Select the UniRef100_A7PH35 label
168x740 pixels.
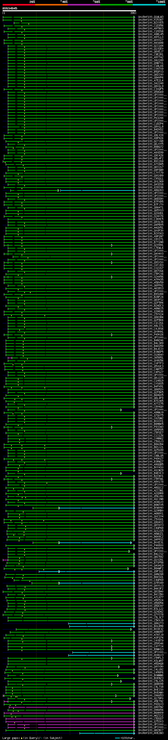151,280
